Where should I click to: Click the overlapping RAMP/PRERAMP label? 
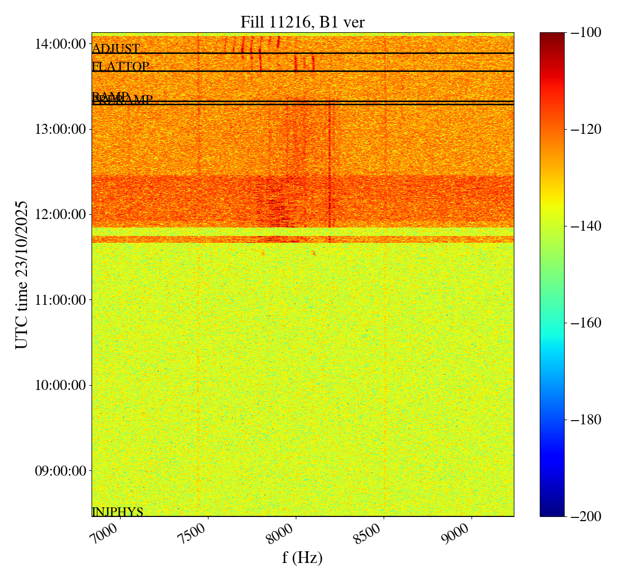coord(122,99)
